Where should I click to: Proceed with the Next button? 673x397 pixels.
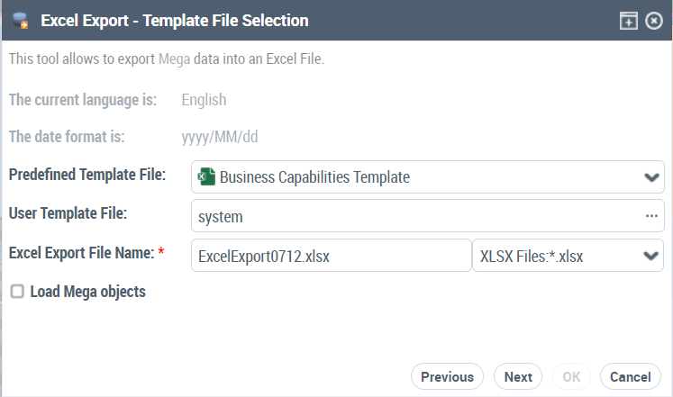tap(518, 377)
